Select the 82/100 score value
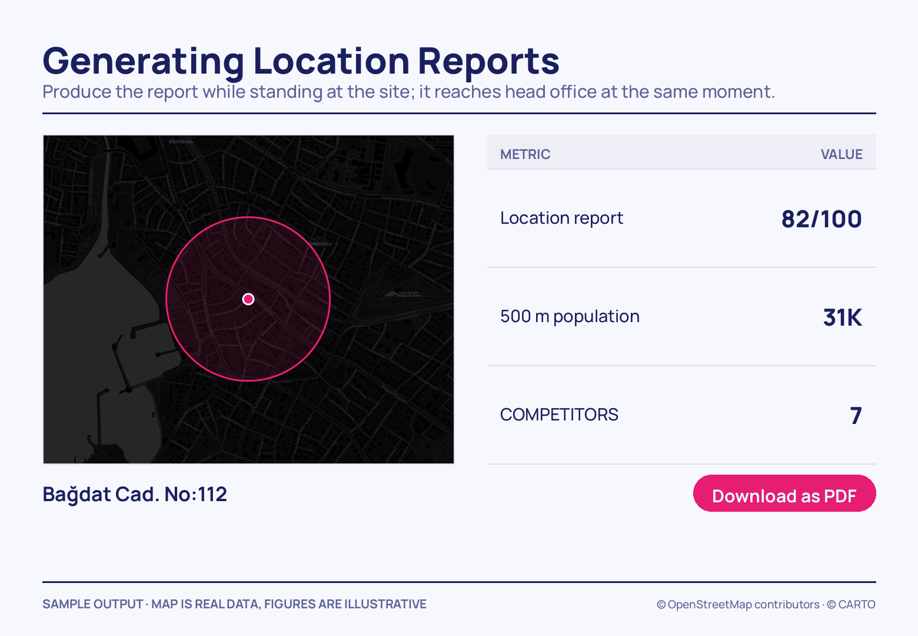 click(x=821, y=219)
